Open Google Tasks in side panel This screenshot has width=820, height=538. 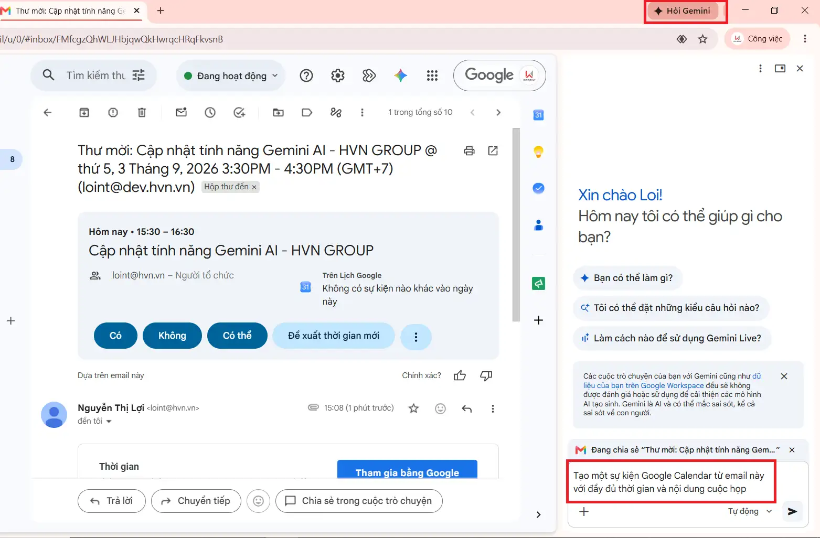click(x=538, y=188)
